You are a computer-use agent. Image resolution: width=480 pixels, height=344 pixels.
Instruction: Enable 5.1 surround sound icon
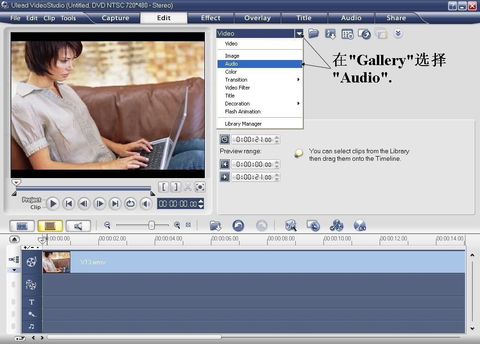pos(360,225)
